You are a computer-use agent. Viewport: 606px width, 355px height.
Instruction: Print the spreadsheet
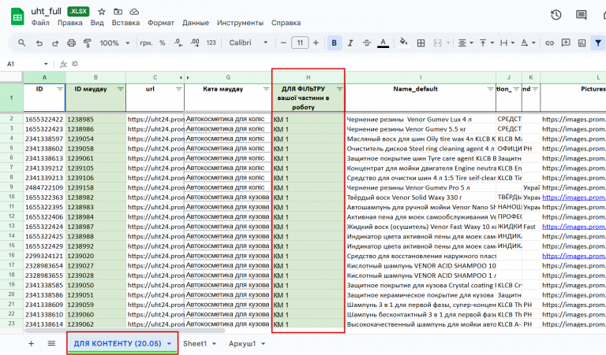click(71, 43)
